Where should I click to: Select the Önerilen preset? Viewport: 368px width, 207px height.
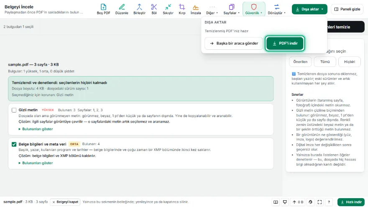click(x=300, y=62)
